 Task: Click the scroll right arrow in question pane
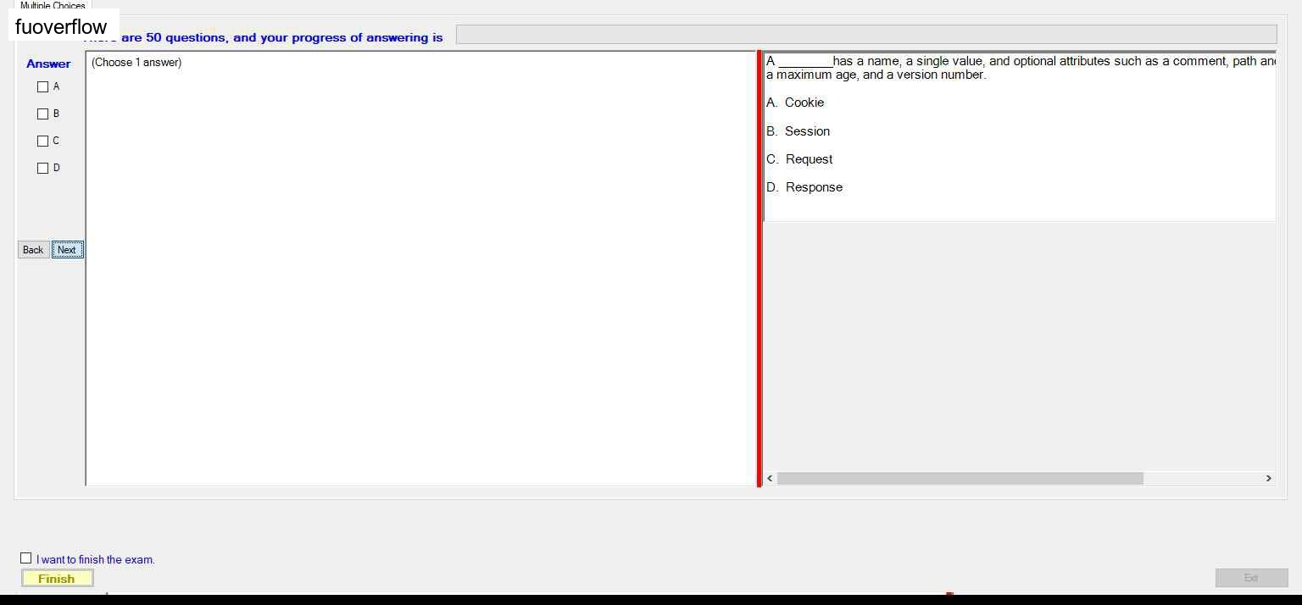1268,478
